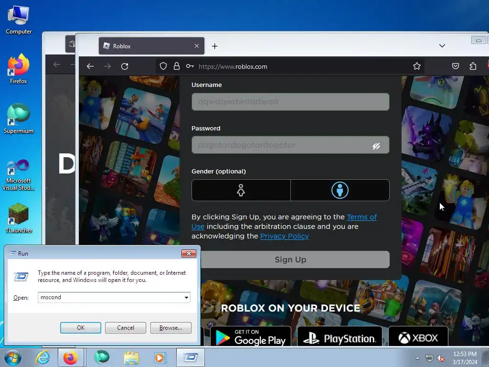Open the Windows Start menu
This screenshot has width=489, height=367.
click(x=13, y=357)
